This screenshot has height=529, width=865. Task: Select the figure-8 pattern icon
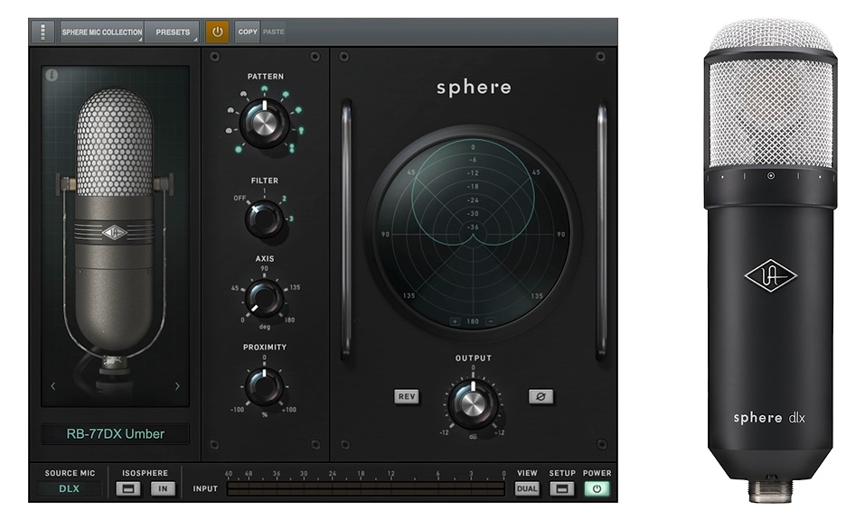(x=292, y=147)
